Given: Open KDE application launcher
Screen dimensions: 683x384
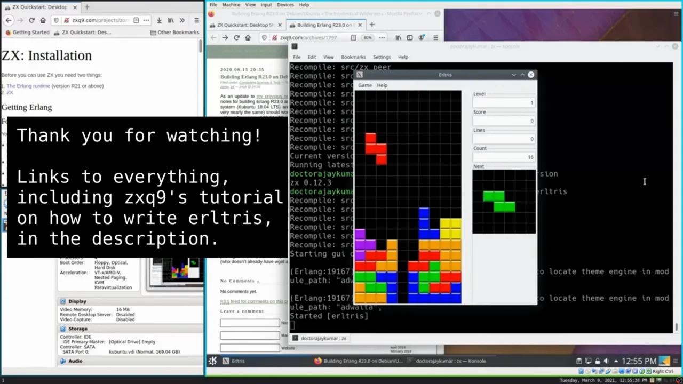Looking at the screenshot, I should click(213, 361).
